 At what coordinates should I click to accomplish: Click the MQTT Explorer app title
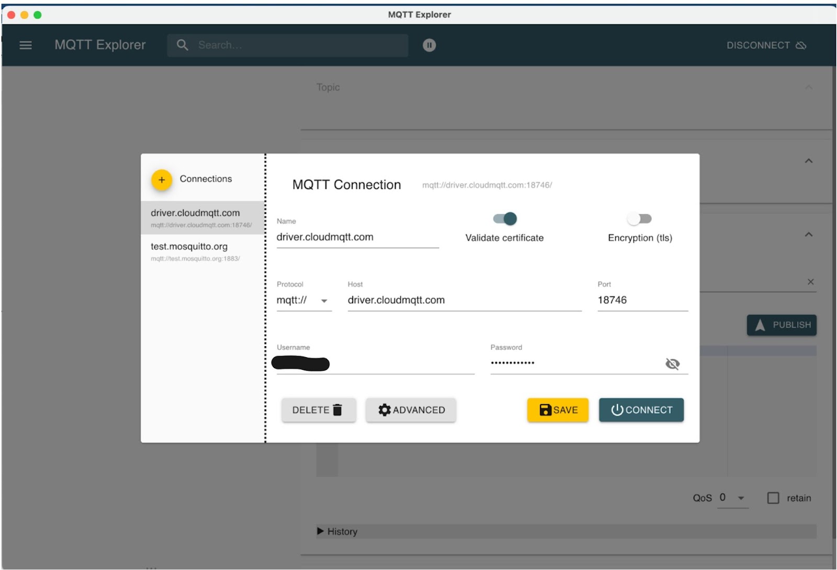[x=100, y=45]
